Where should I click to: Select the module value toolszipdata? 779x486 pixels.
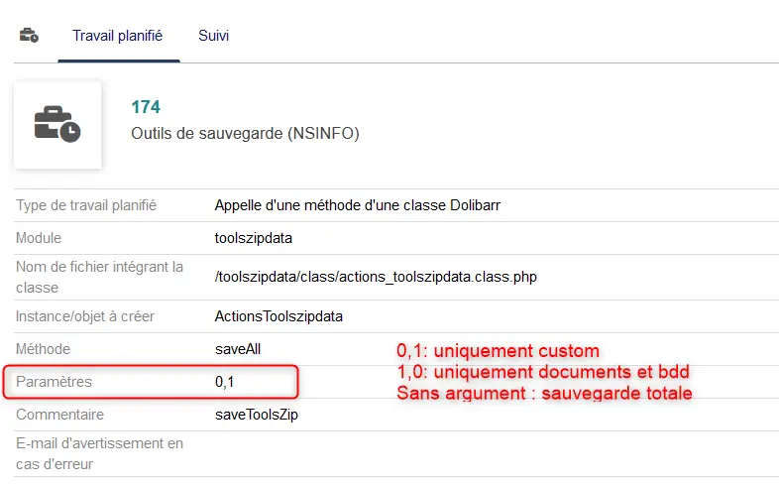(254, 238)
